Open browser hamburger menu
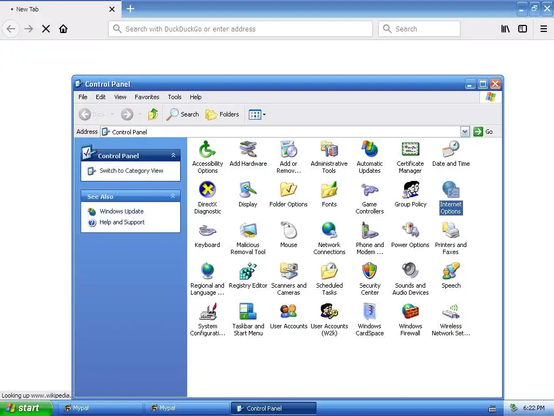Screen dimensions: 554x416 pyautogui.click(x=544, y=29)
